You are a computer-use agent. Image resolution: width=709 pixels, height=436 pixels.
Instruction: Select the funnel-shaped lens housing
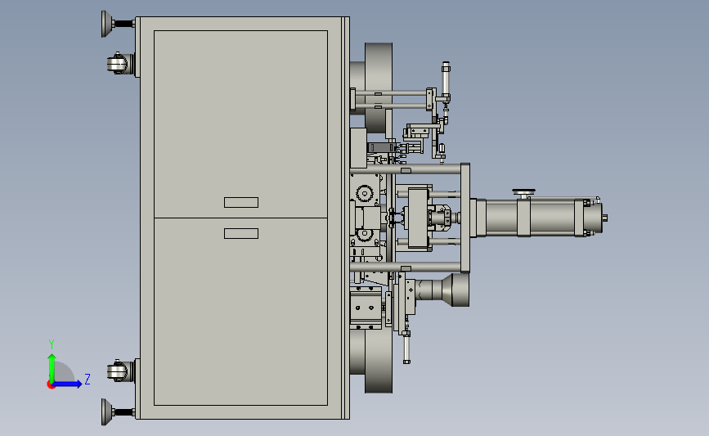point(443,290)
